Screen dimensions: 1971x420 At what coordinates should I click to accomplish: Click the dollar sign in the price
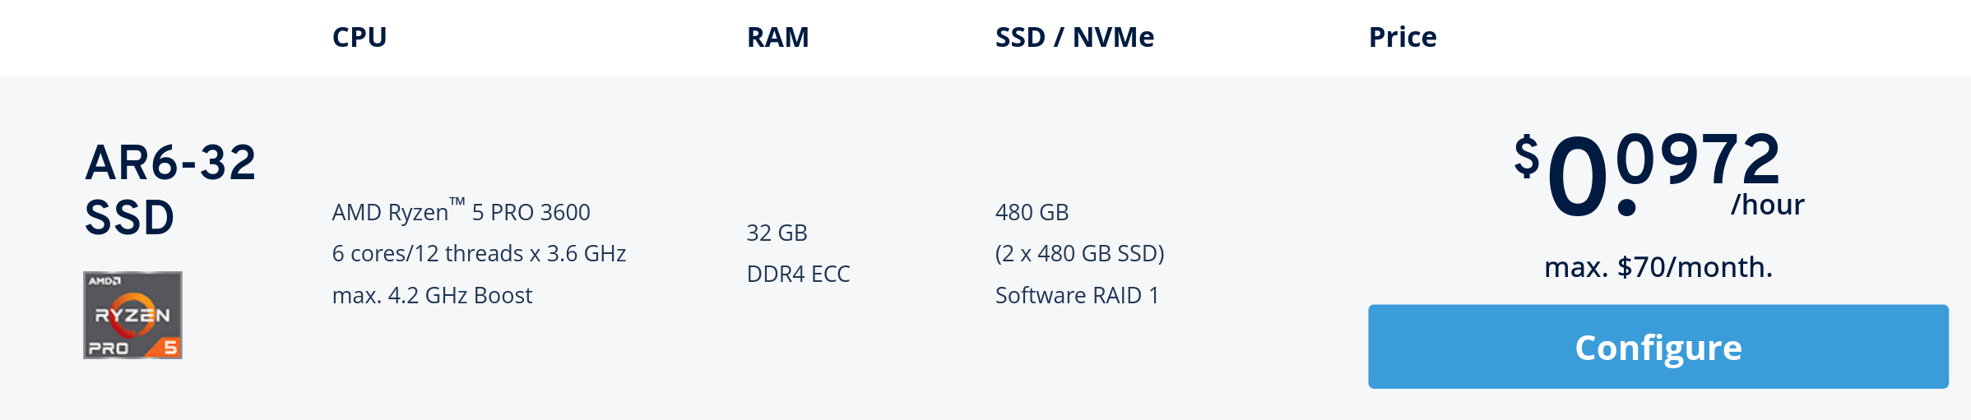(1527, 156)
